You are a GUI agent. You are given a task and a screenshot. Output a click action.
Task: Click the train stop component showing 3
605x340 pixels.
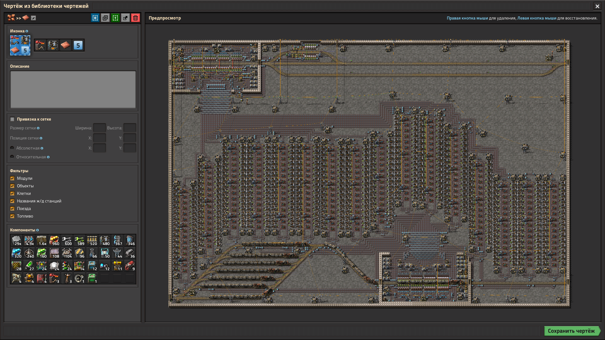pyautogui.click(x=54, y=278)
